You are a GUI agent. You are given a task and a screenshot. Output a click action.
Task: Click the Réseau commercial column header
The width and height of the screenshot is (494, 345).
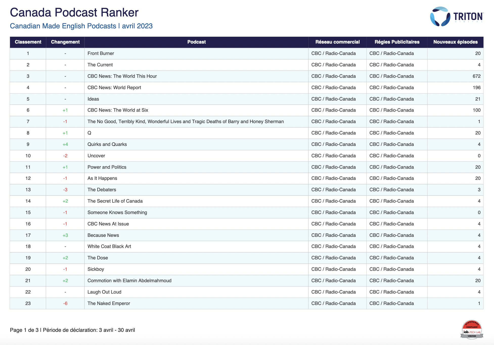pos(337,42)
